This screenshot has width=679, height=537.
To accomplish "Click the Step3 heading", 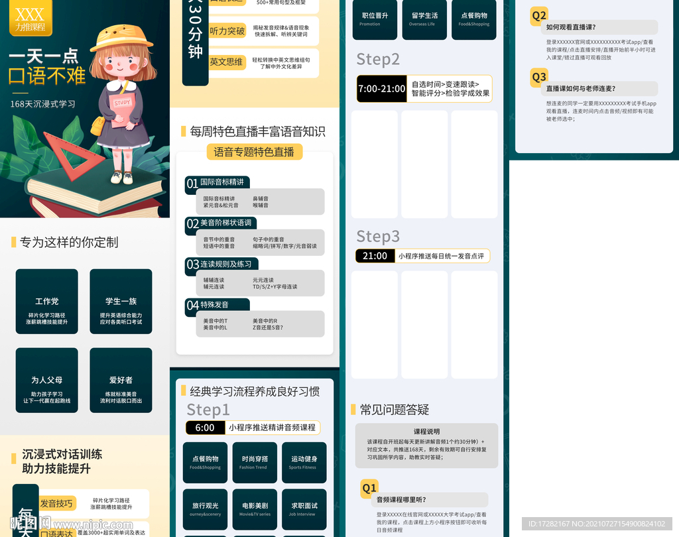I will [378, 237].
